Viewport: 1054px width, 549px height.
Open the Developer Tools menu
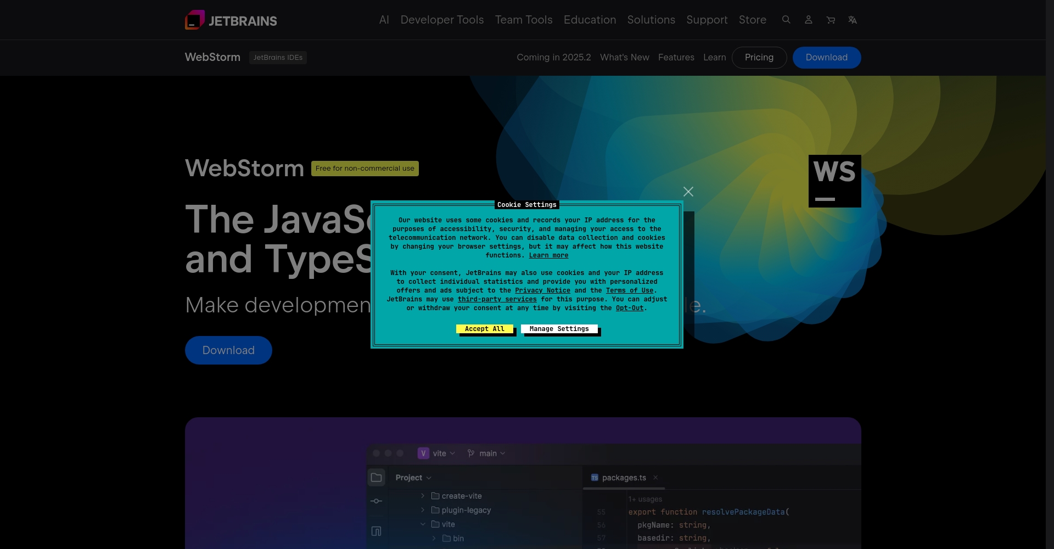(x=442, y=20)
